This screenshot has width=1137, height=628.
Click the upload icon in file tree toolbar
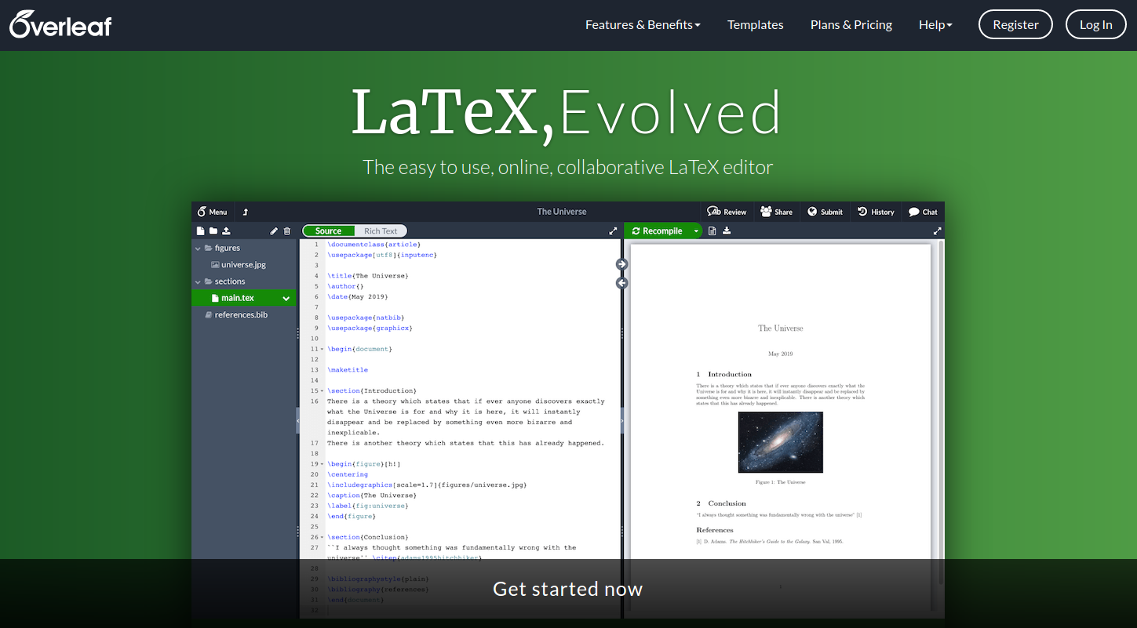[226, 231]
